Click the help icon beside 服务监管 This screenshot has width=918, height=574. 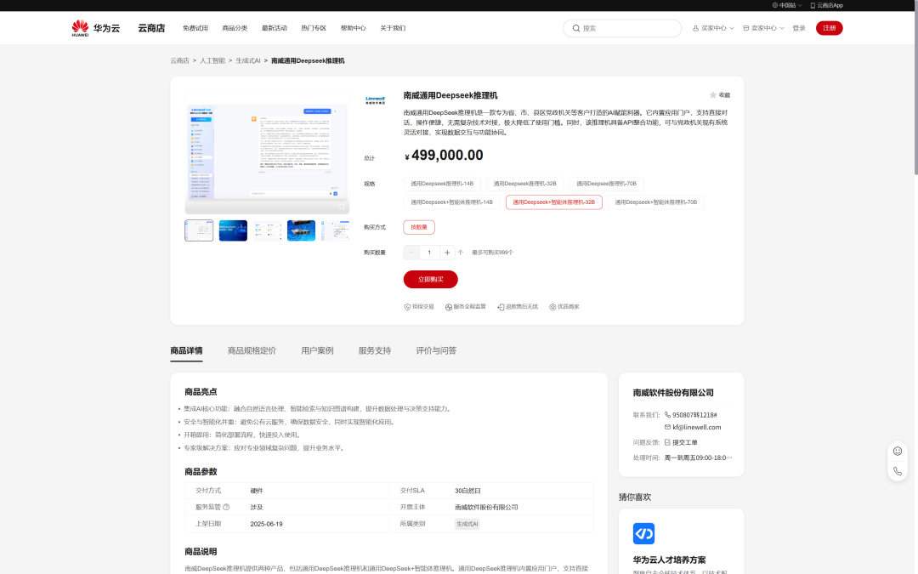coord(226,507)
